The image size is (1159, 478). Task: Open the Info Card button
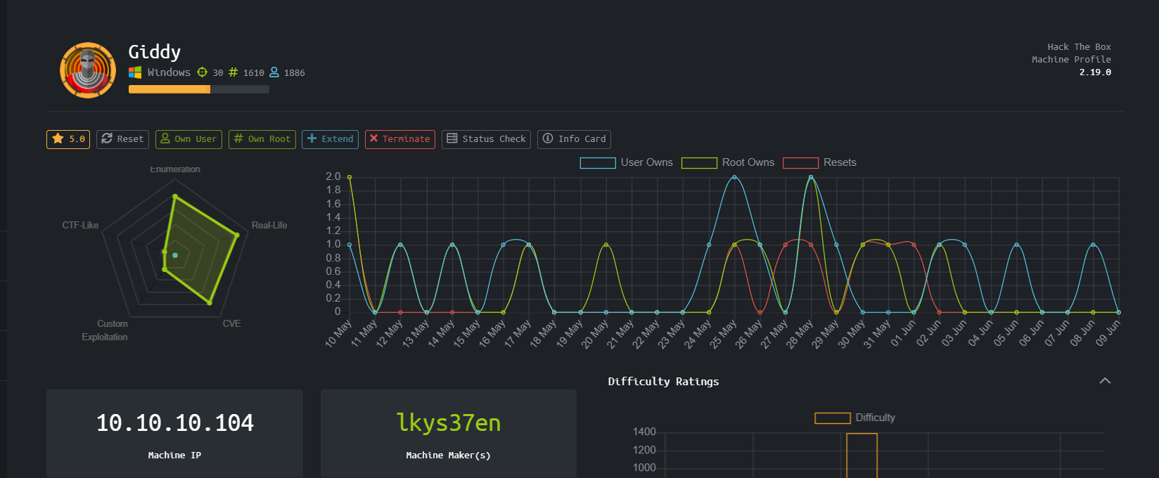pyautogui.click(x=574, y=139)
